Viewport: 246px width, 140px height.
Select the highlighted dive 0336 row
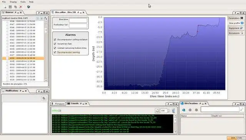click(23, 58)
